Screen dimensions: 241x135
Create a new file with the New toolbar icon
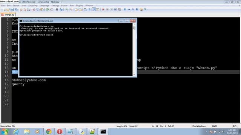pos(4,9)
